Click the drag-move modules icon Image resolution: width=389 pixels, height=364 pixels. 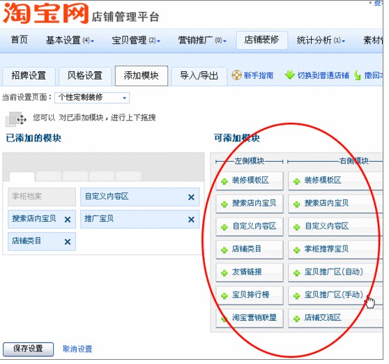(x=16, y=119)
